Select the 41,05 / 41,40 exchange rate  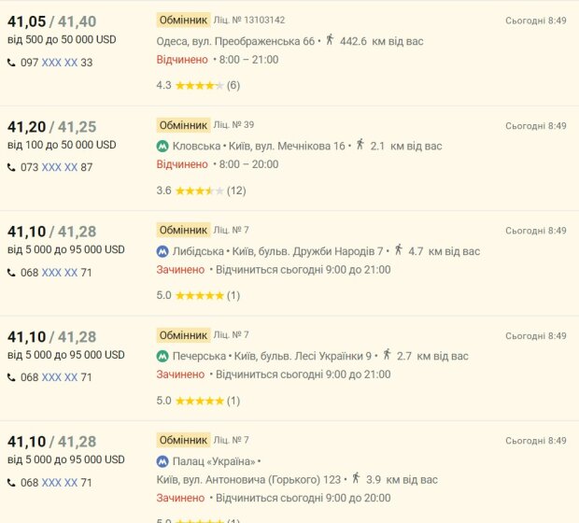[x=50, y=21]
